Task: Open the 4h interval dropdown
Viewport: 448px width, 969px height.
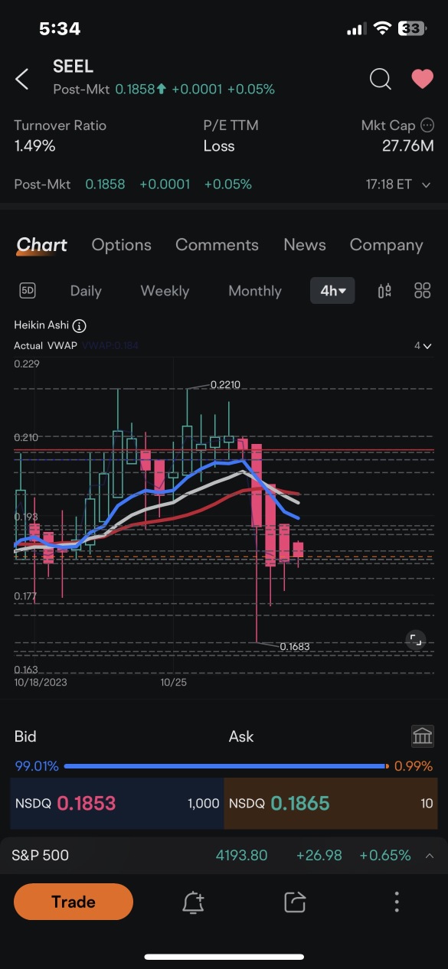Action: (x=332, y=291)
